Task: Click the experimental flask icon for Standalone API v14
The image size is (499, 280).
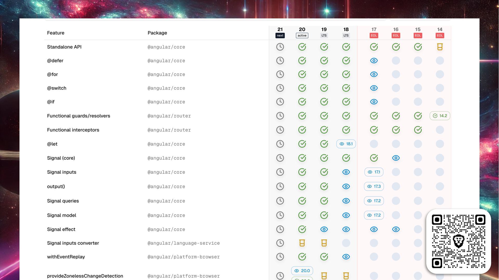Action: 440,47
